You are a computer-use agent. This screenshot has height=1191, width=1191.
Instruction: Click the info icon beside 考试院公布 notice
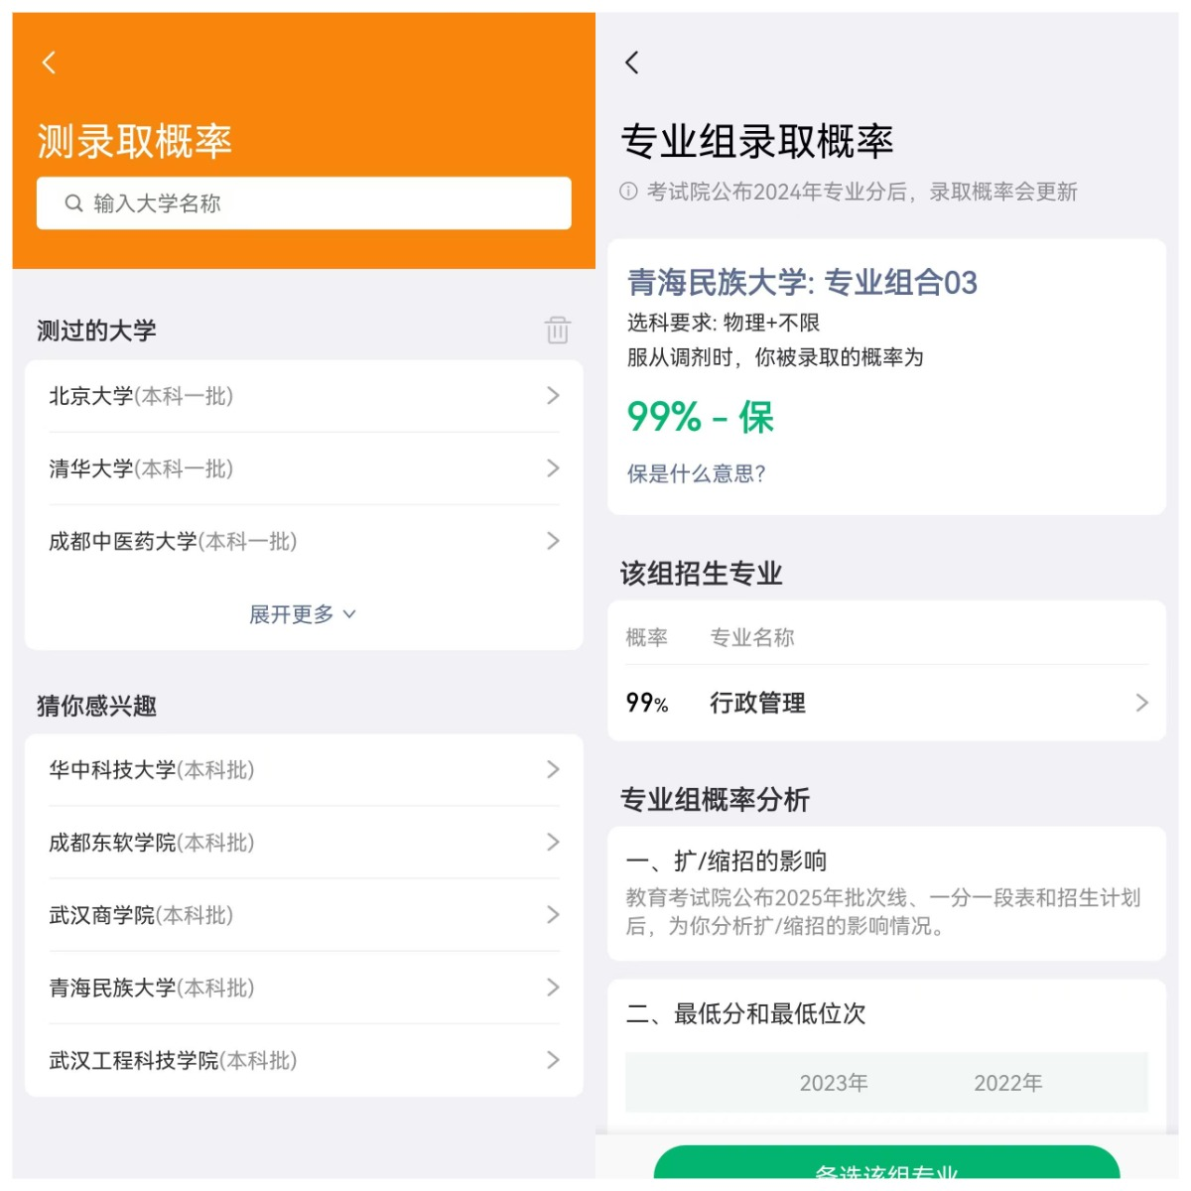(x=628, y=192)
